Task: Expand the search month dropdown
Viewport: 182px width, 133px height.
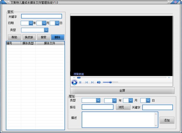Action: (x=44, y=23)
